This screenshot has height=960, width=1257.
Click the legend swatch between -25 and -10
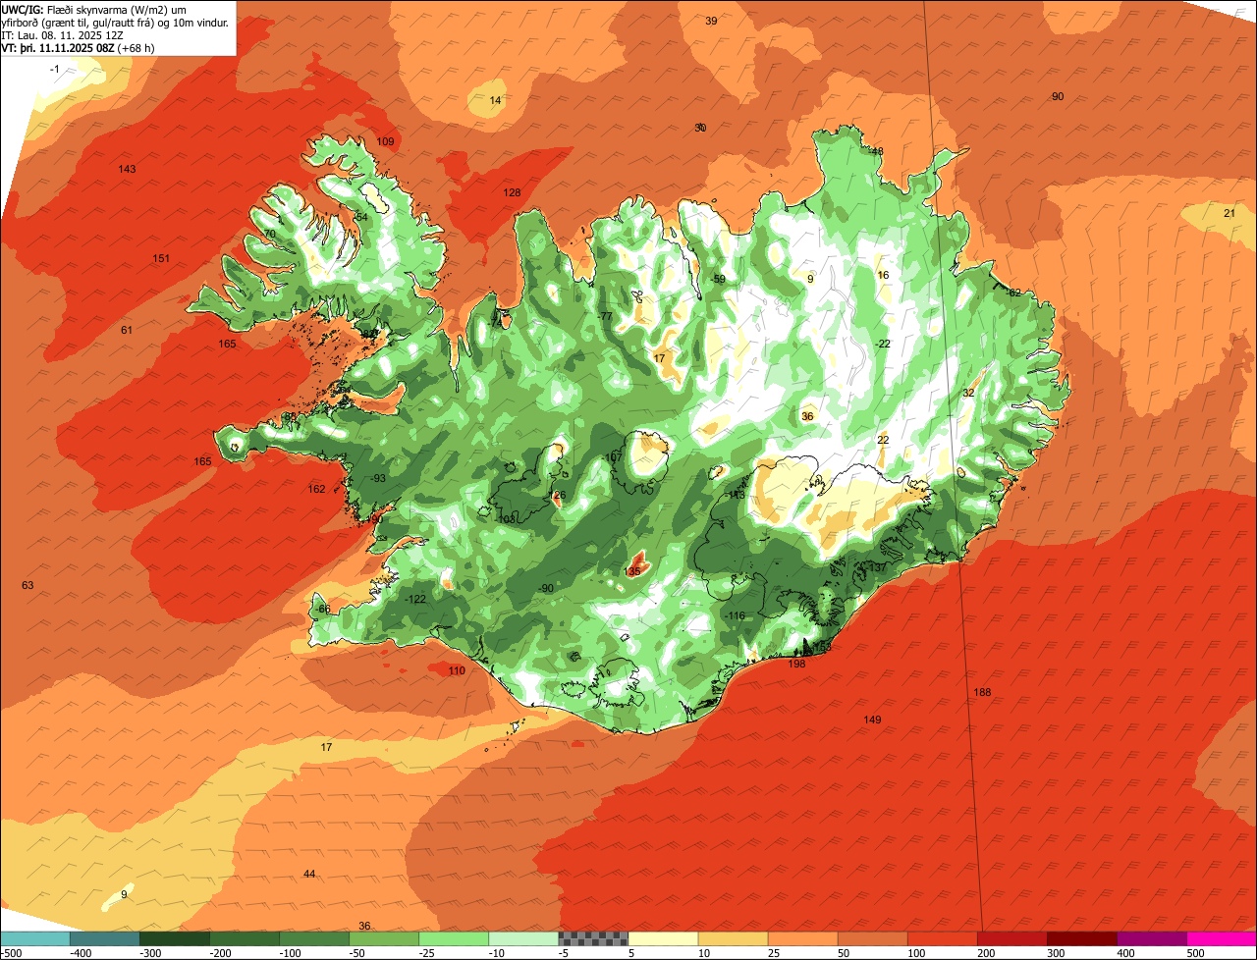click(454, 938)
